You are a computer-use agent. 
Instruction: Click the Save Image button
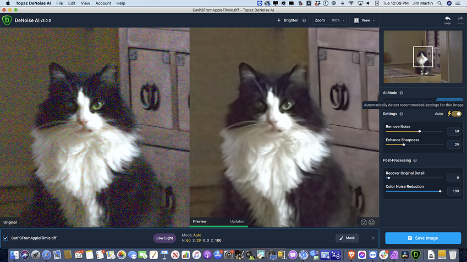click(x=423, y=238)
